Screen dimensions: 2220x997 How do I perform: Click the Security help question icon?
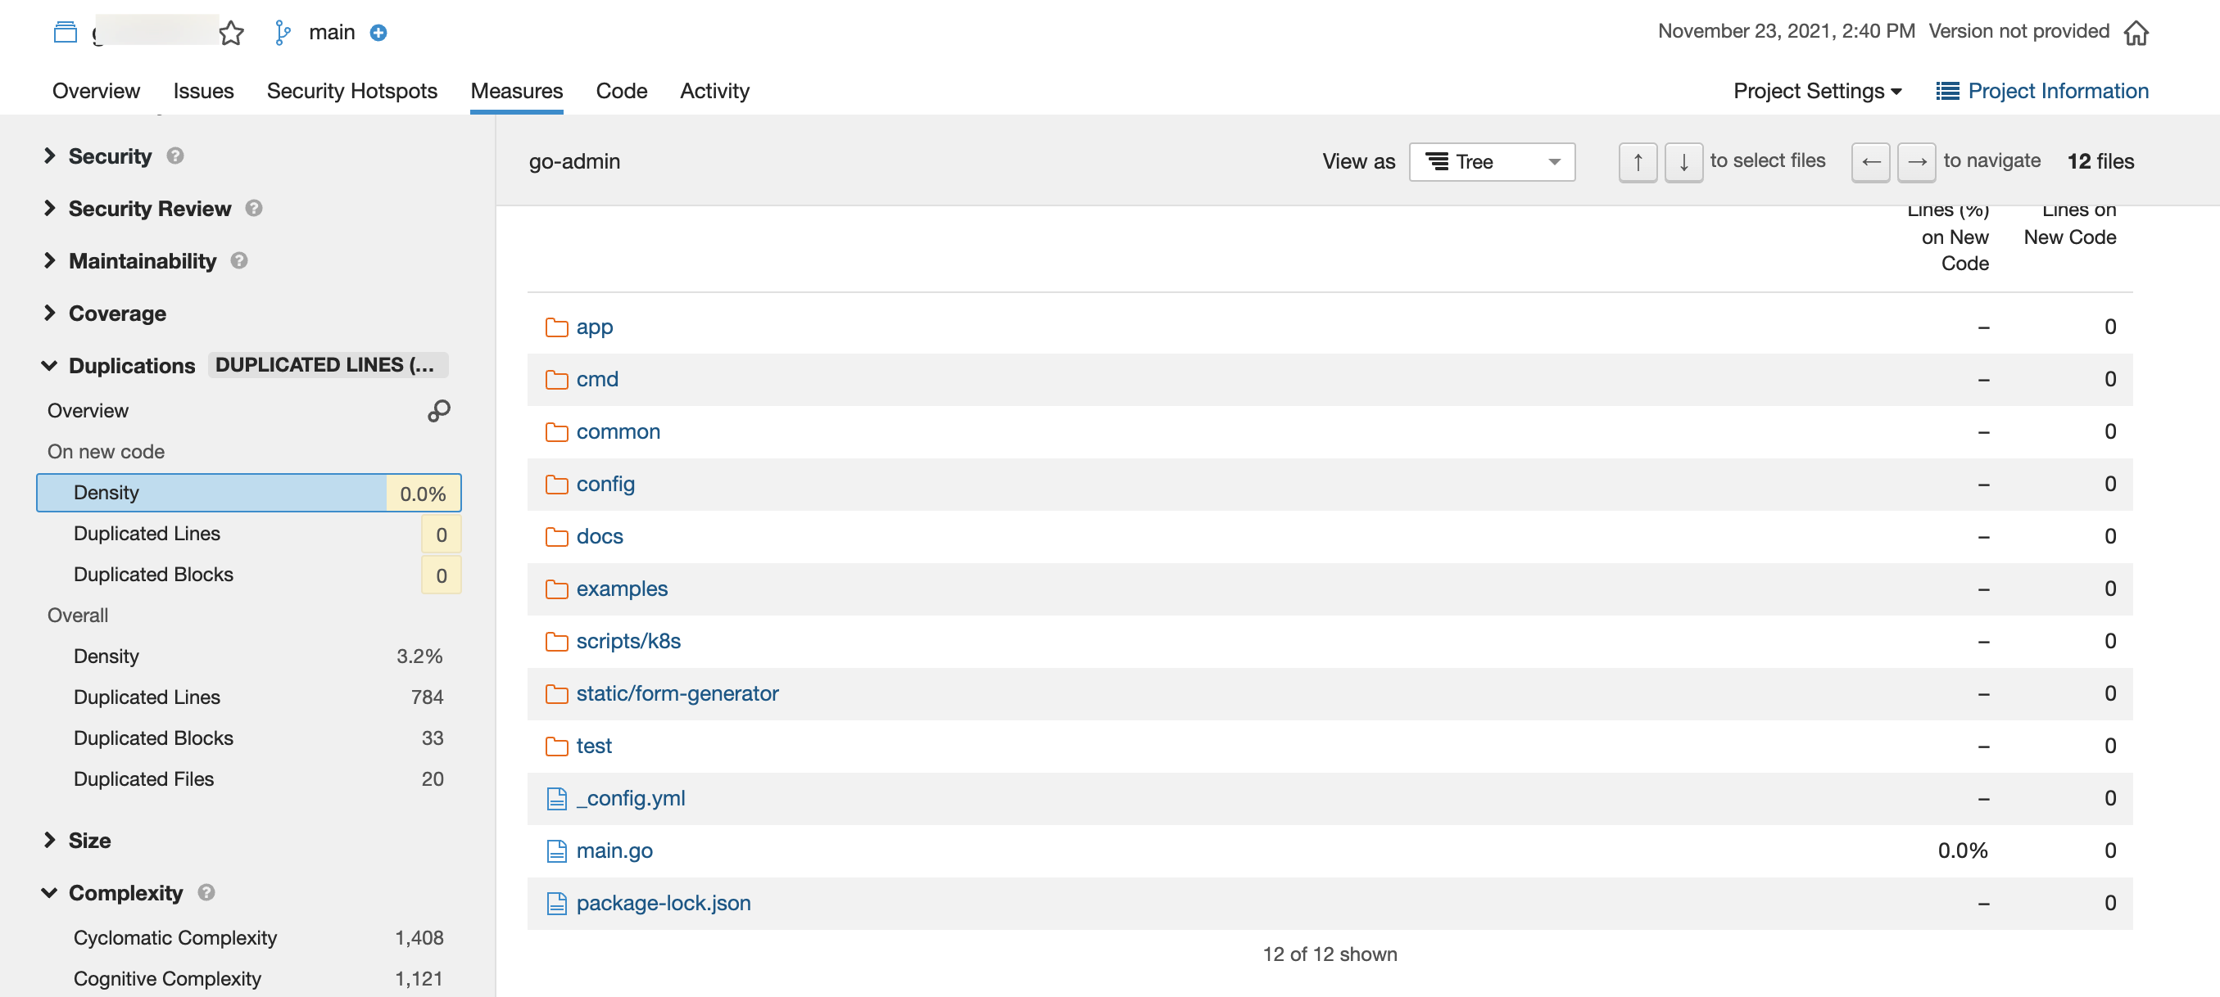click(175, 156)
